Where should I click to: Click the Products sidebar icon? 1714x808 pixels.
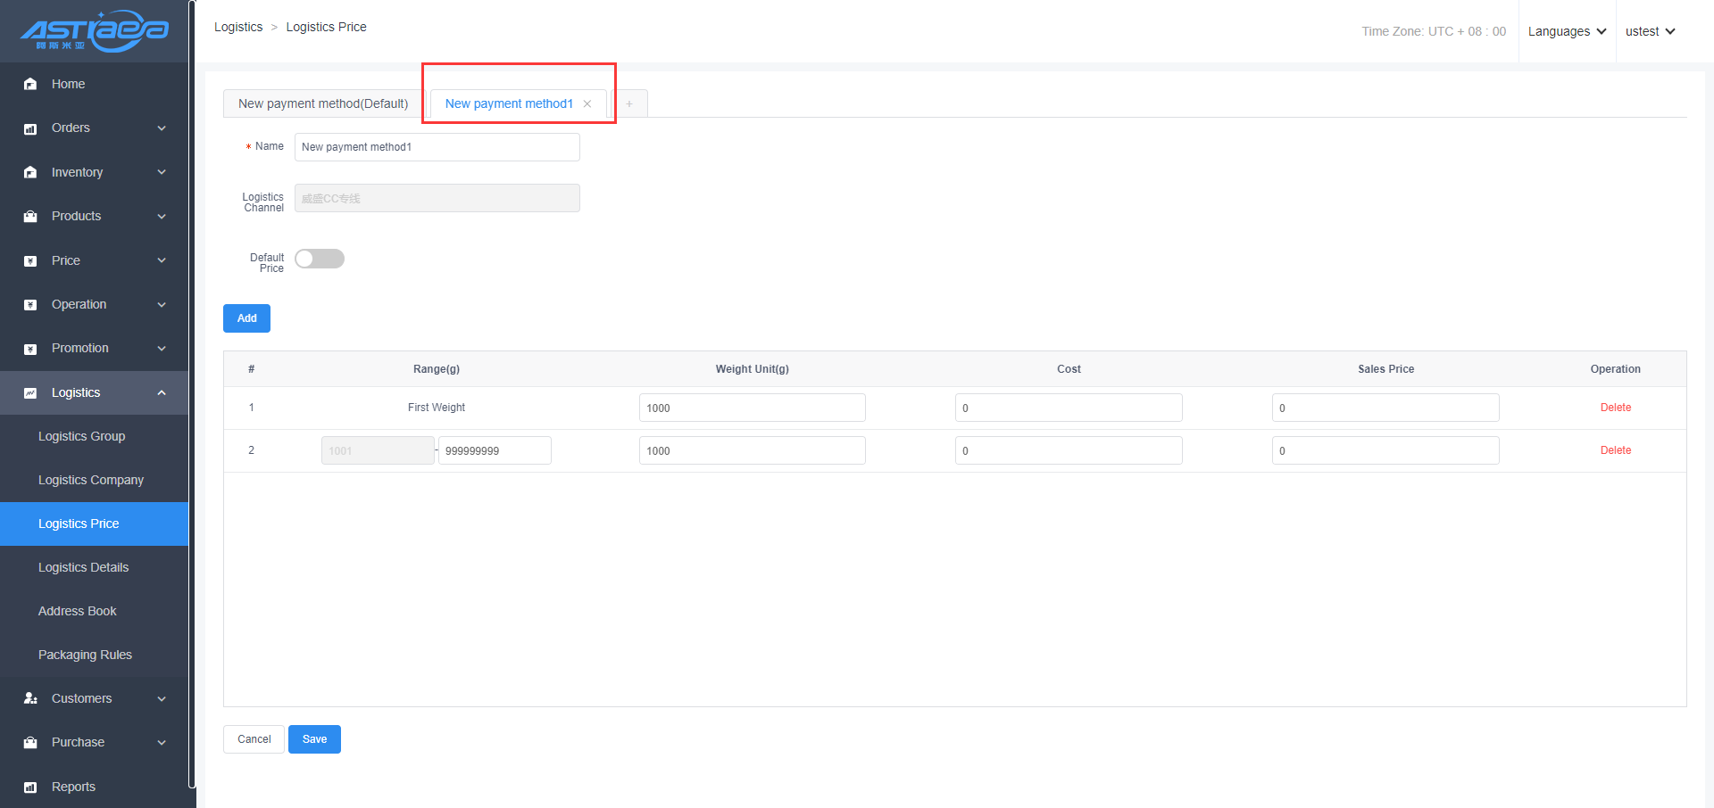point(30,217)
